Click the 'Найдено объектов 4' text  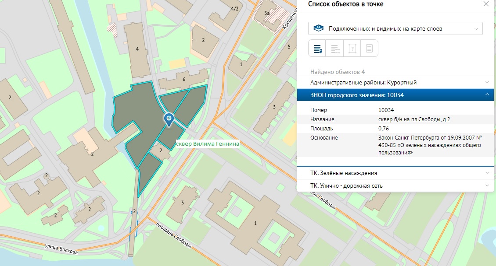click(x=338, y=72)
